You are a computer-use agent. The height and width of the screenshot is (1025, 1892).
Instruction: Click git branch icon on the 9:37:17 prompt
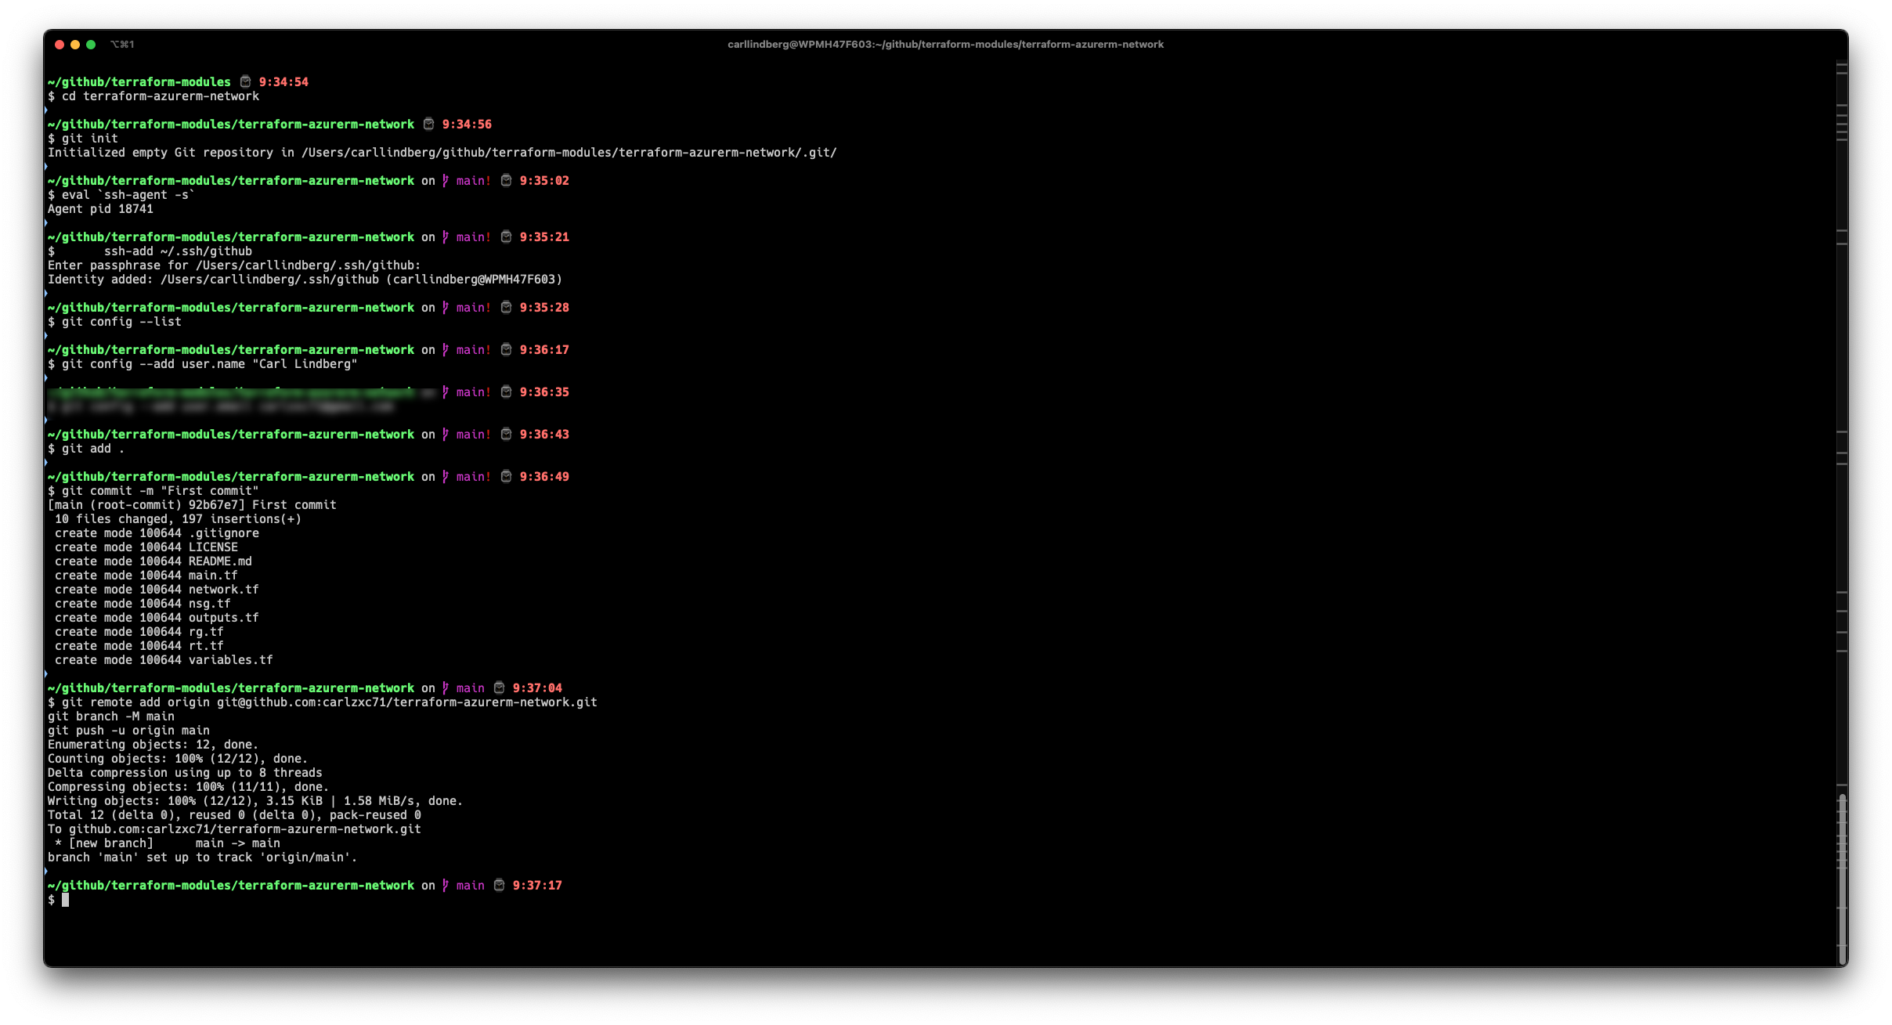point(446,885)
